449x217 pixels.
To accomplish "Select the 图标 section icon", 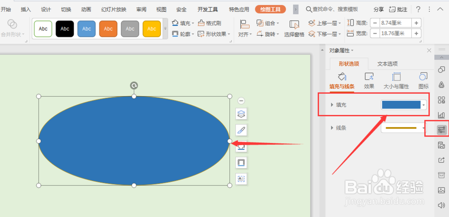I will (x=423, y=81).
